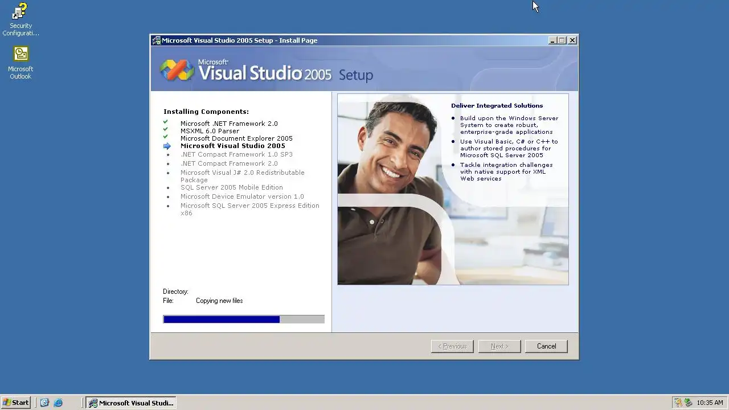
Task: Click the setup window title bar icon
Action: 157,40
